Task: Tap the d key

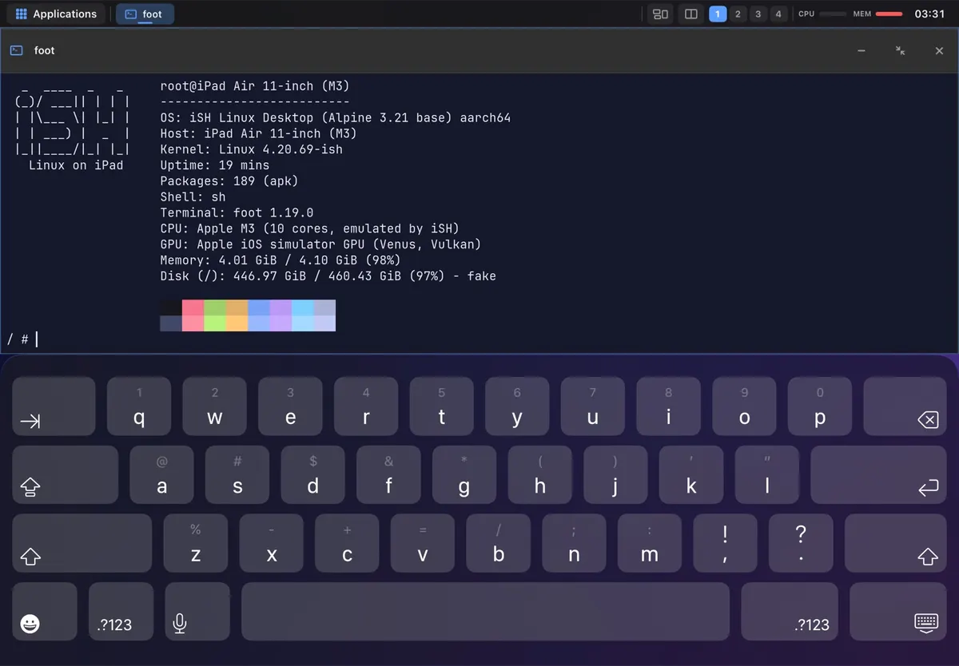Action: coord(313,474)
